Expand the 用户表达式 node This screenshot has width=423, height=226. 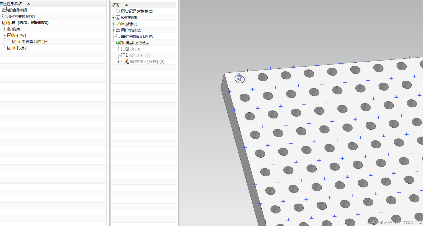pos(114,30)
